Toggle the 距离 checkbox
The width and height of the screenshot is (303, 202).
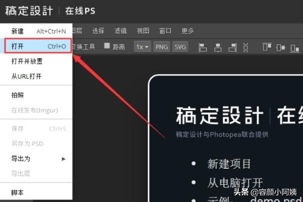(107, 46)
